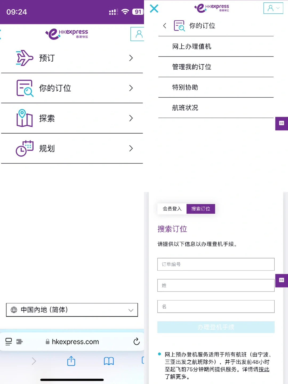This screenshot has width=288, height=384.
Task: Click the purple side feedback tab
Action: click(281, 123)
